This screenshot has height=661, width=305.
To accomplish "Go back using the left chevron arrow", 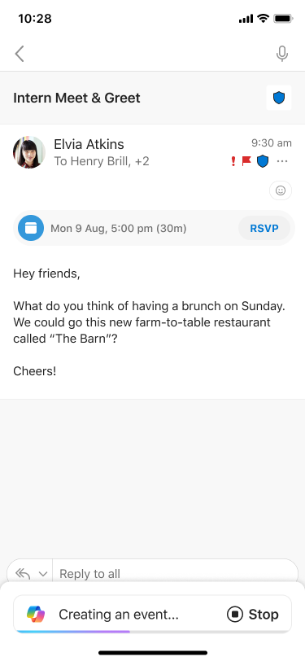I will [20, 54].
